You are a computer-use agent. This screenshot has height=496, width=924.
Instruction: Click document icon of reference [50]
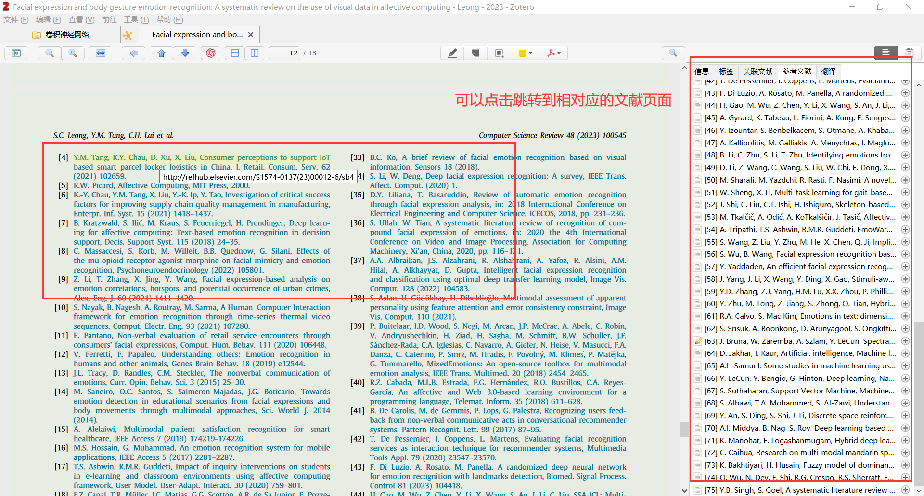[x=698, y=180]
